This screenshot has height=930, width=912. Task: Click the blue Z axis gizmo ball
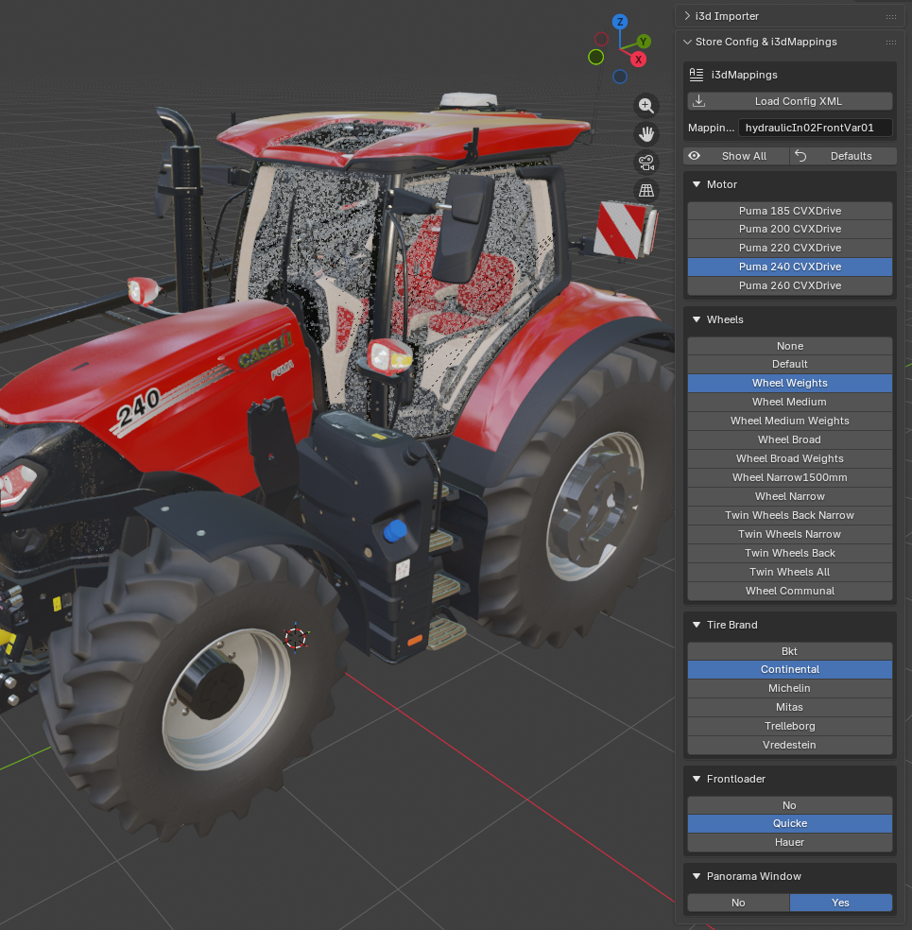tap(620, 22)
